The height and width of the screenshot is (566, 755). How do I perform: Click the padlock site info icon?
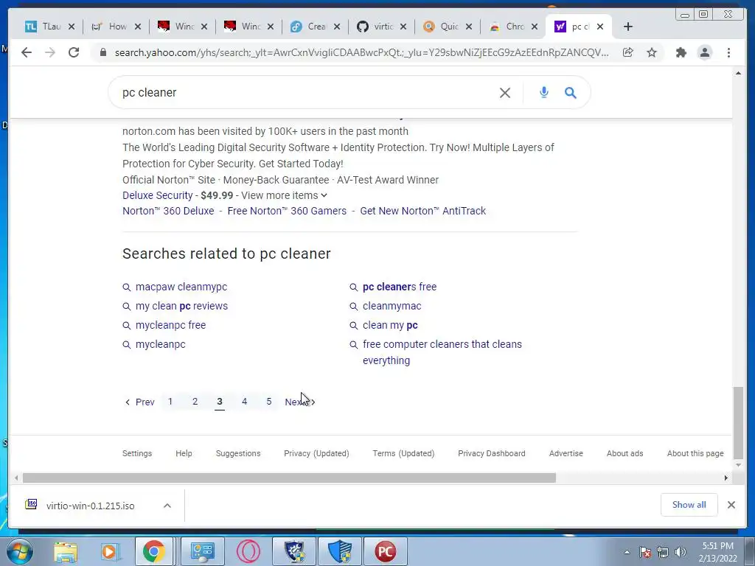[103, 52]
